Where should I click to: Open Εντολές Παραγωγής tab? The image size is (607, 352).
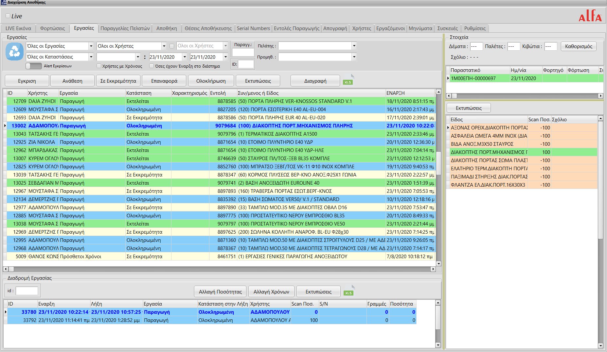coord(296,28)
